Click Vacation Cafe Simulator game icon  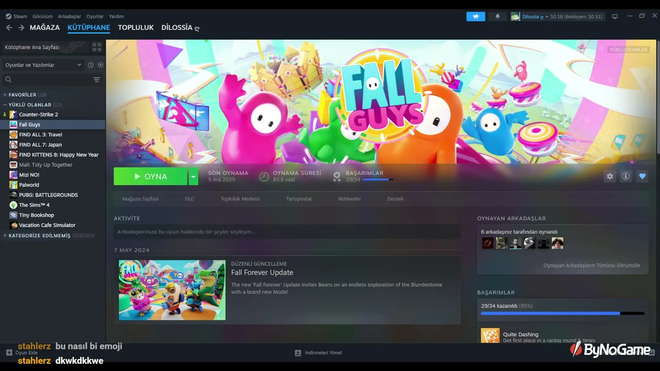click(x=13, y=225)
